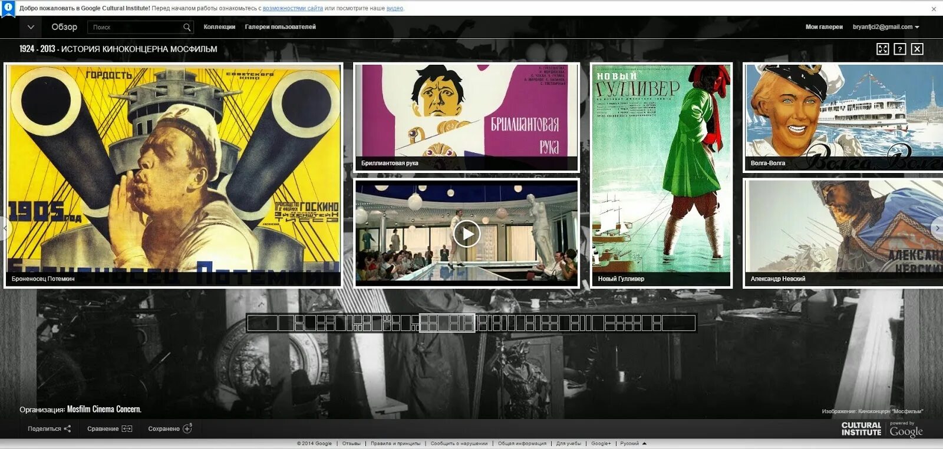Open the Александр Невский poster
The width and height of the screenshot is (943, 449).
[x=843, y=232]
